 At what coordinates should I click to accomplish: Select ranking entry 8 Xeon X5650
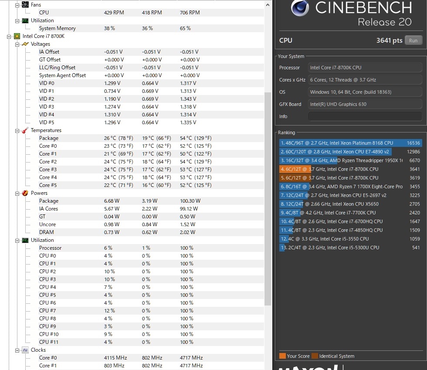(x=350, y=204)
